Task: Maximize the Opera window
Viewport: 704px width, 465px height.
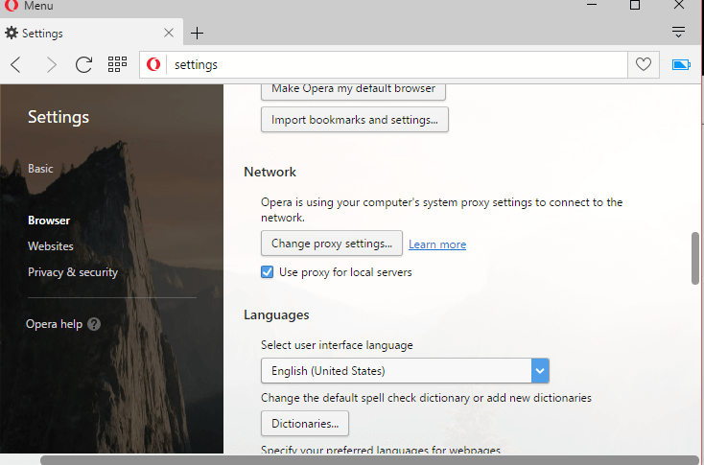Action: pyautogui.click(x=635, y=5)
